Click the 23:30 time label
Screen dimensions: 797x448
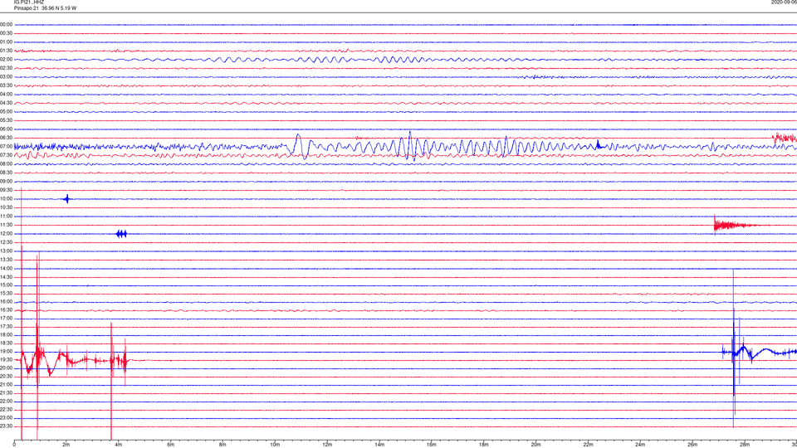[x=6, y=426]
